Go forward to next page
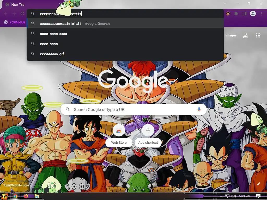Viewport: 267px width, 200px height. [14, 14]
